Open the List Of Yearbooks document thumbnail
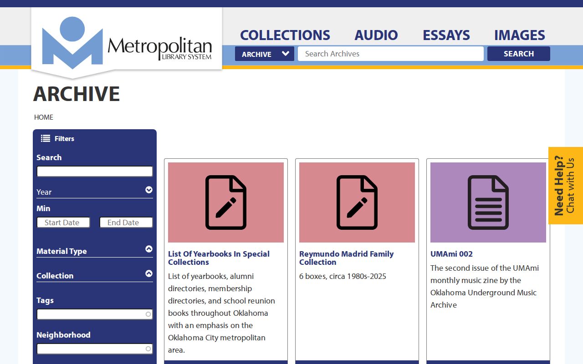This screenshot has height=364, width=583. (x=226, y=202)
